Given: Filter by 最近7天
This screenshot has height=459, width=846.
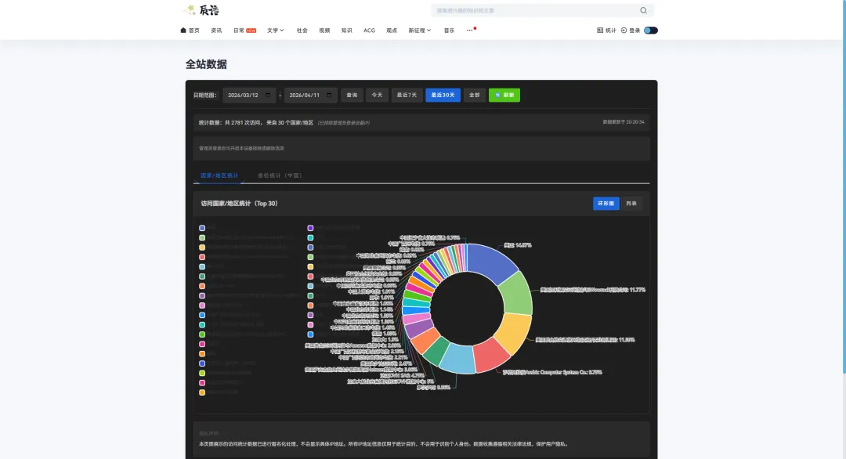Looking at the screenshot, I should [x=407, y=96].
